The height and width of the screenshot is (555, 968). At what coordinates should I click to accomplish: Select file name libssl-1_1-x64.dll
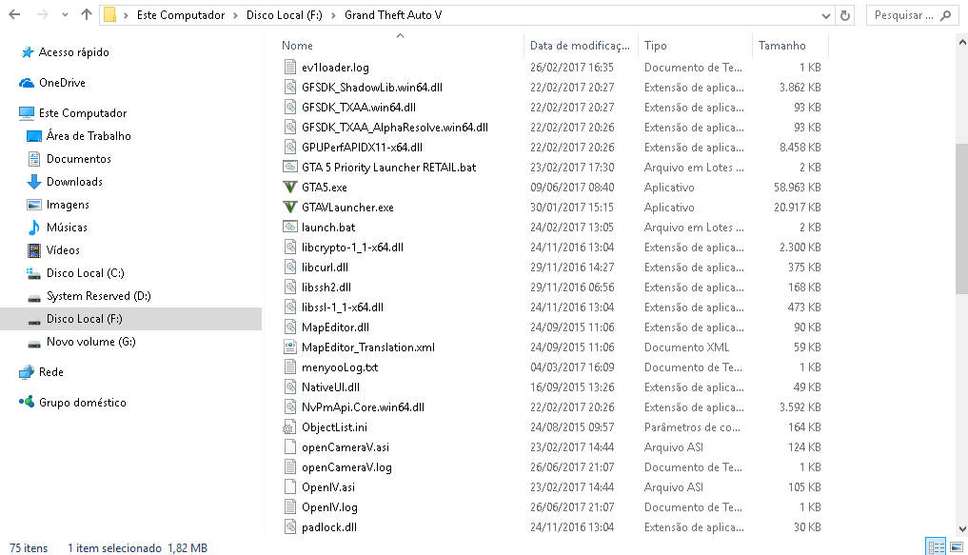pos(342,307)
